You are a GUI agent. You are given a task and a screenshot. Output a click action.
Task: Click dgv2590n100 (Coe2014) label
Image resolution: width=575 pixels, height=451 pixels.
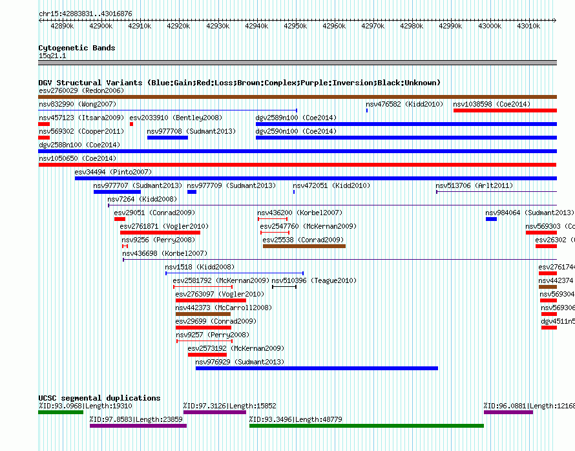tap(296, 131)
